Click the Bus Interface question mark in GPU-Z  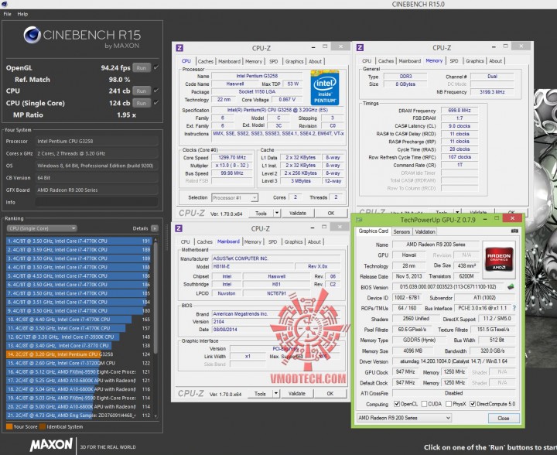point(514,308)
